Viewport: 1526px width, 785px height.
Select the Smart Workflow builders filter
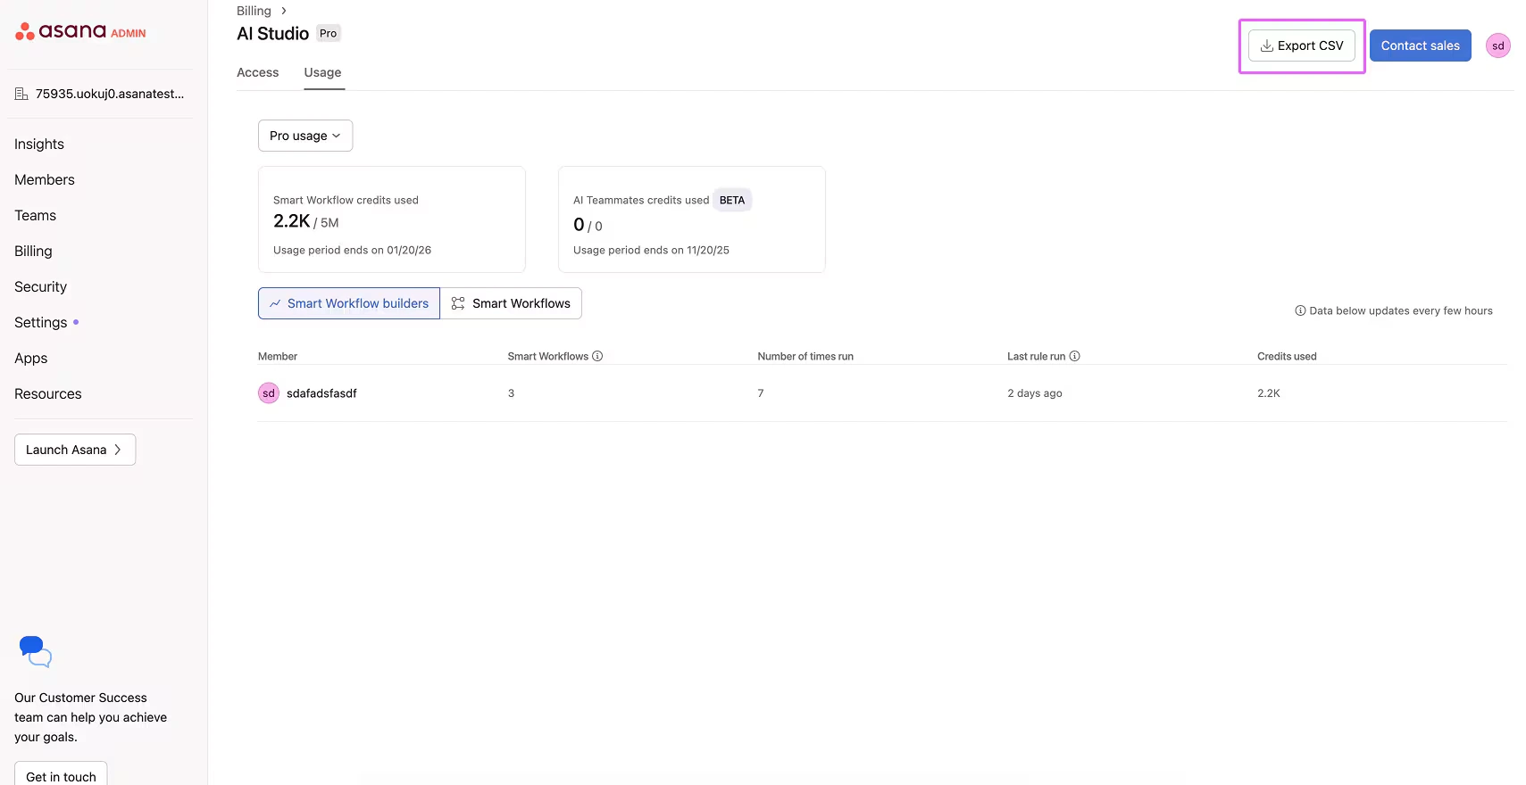point(348,303)
